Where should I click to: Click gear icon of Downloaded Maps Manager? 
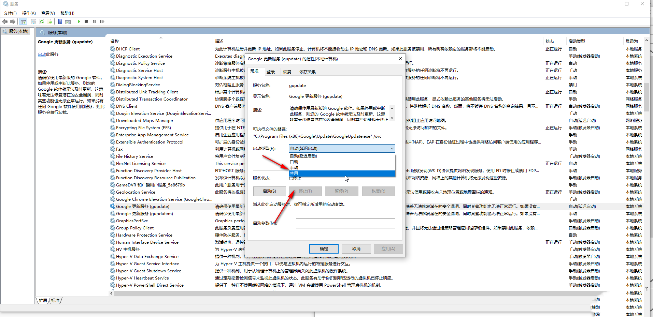tap(113, 120)
